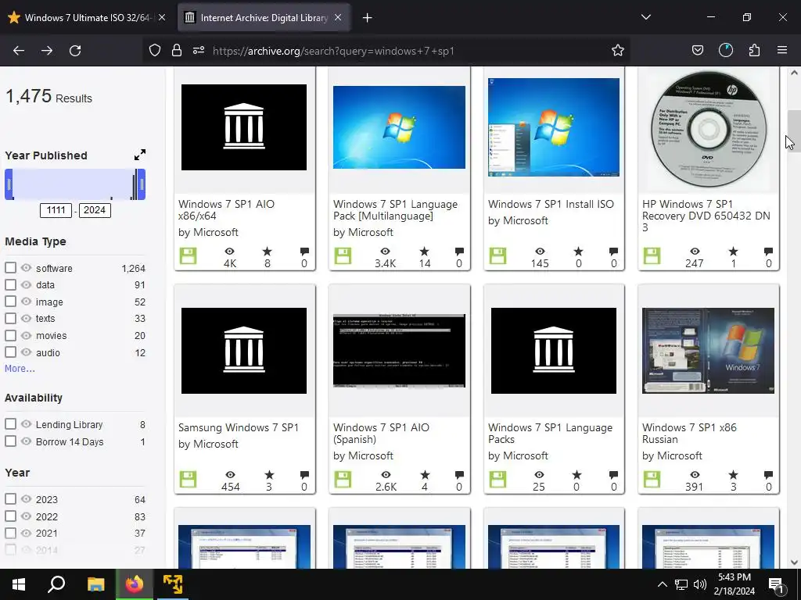Switch to Windows 7 Ultimate ISO tab

tap(87, 17)
